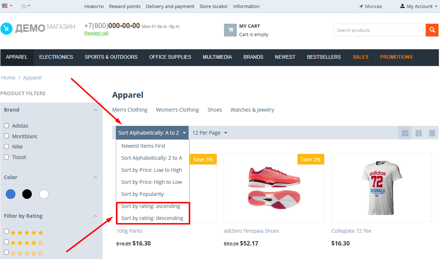Open Новости in the top menu
This screenshot has height=259, width=440.
pos(94,6)
